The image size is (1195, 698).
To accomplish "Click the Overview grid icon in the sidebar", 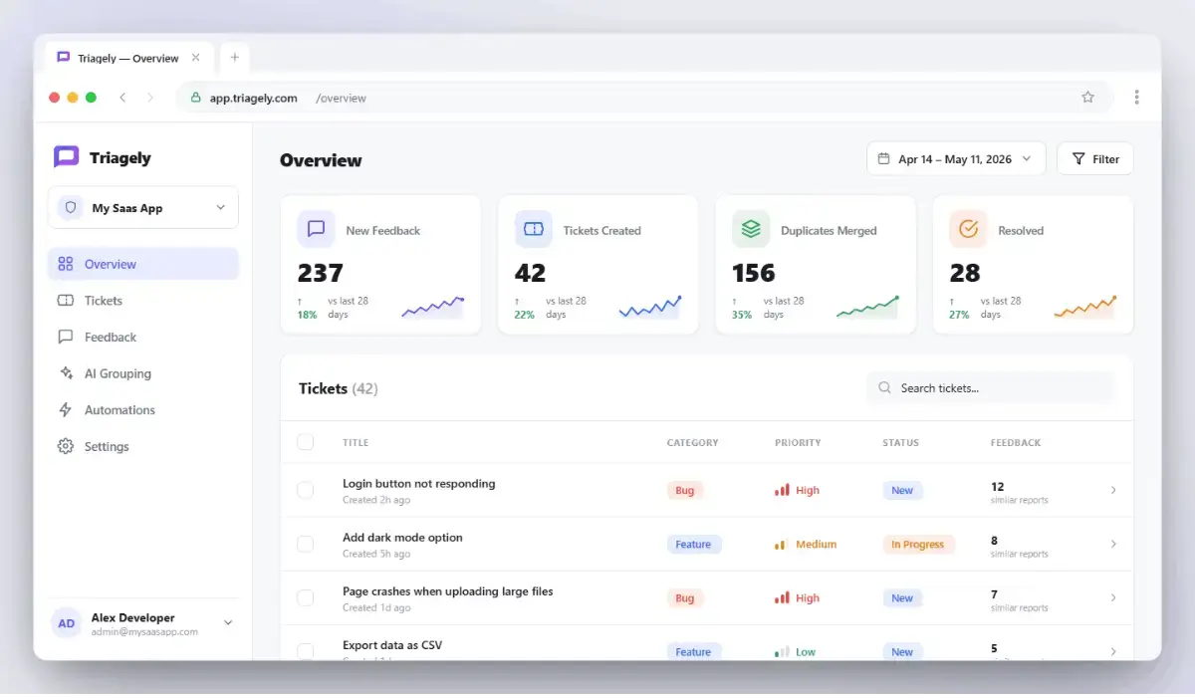I will pyautogui.click(x=66, y=264).
